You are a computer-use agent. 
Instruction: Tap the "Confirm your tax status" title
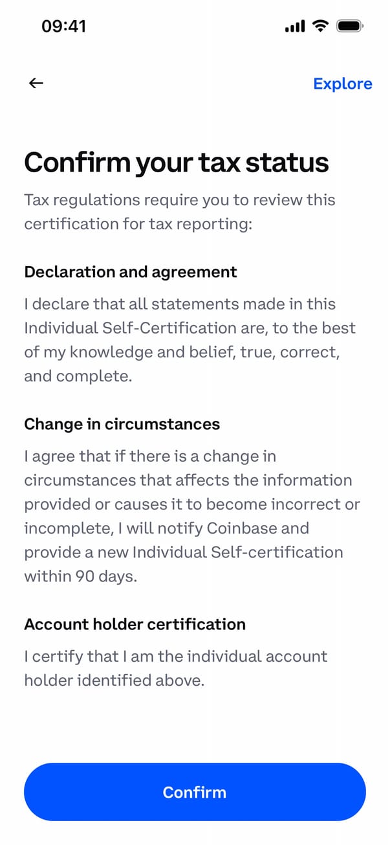[177, 162]
